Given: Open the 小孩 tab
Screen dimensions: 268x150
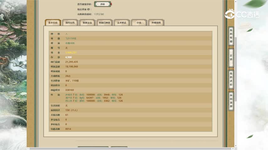Looking at the screenshot, I should pyautogui.click(x=139, y=23).
